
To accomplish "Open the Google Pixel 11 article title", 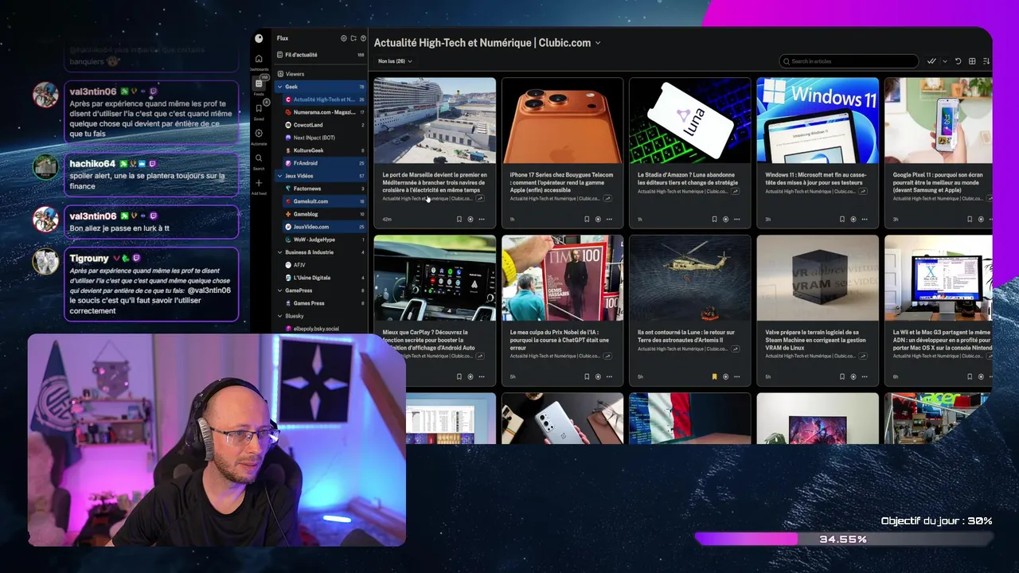I will [939, 182].
